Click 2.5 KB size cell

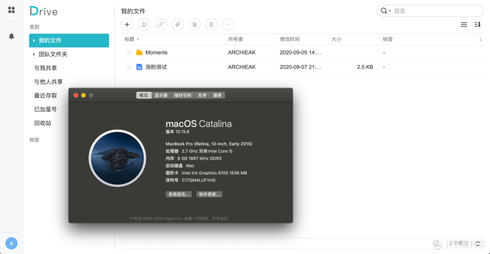click(x=365, y=67)
